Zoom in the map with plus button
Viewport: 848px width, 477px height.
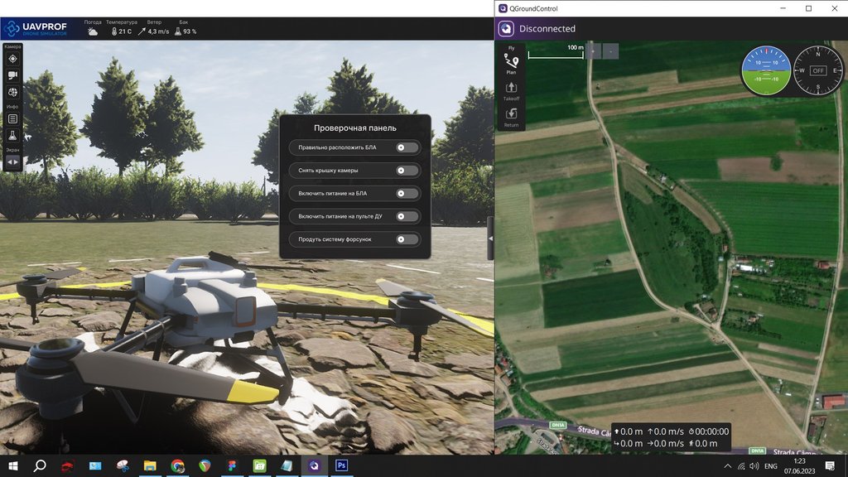pyautogui.click(x=593, y=51)
